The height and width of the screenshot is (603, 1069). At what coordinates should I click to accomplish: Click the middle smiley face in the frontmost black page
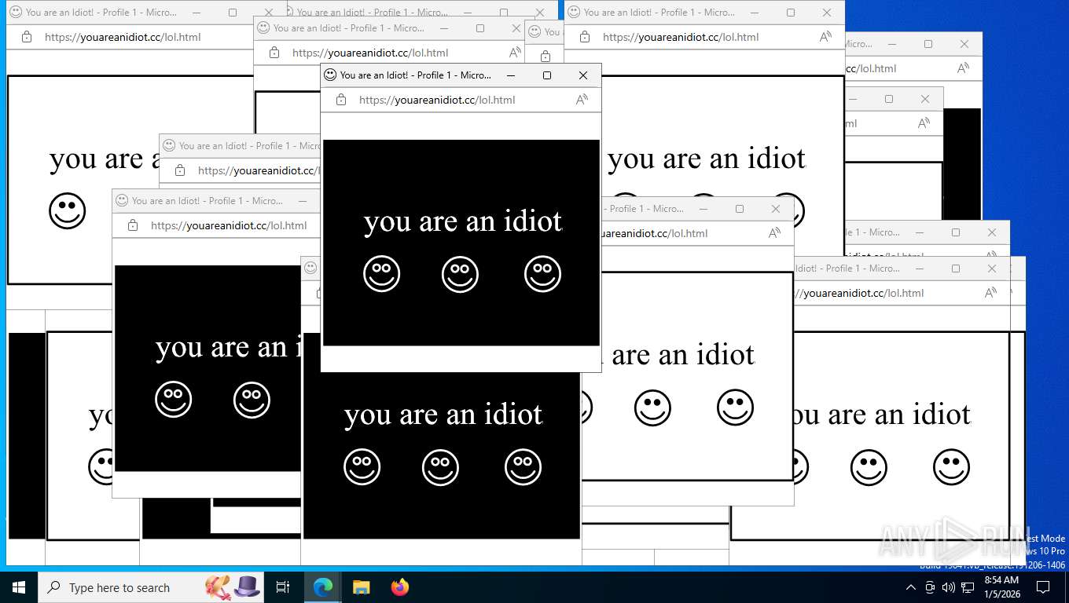click(x=461, y=274)
